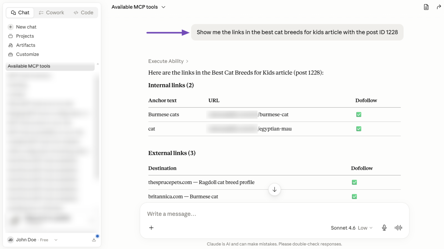Switch to the Code tab
This screenshot has width=444, height=249.
[84, 13]
